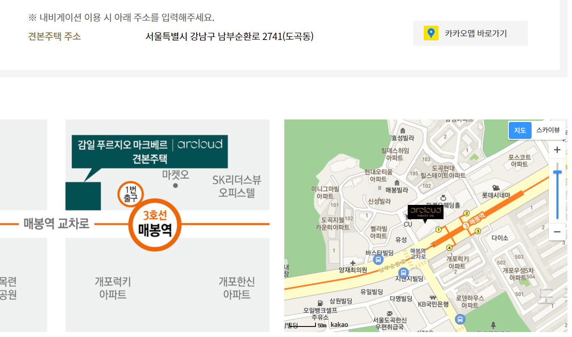Click the yellow Kakao map pin icon

[x=430, y=33]
